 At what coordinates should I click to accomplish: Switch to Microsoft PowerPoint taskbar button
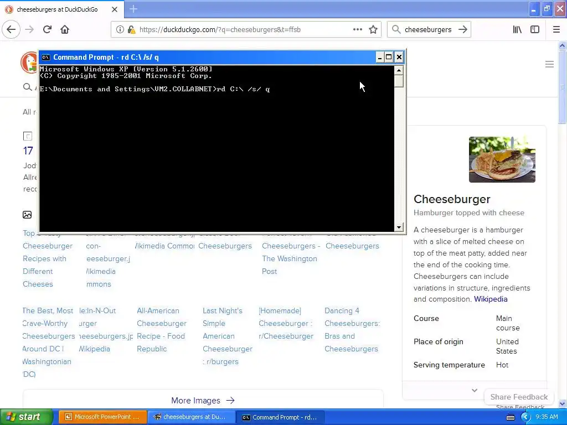(x=102, y=417)
